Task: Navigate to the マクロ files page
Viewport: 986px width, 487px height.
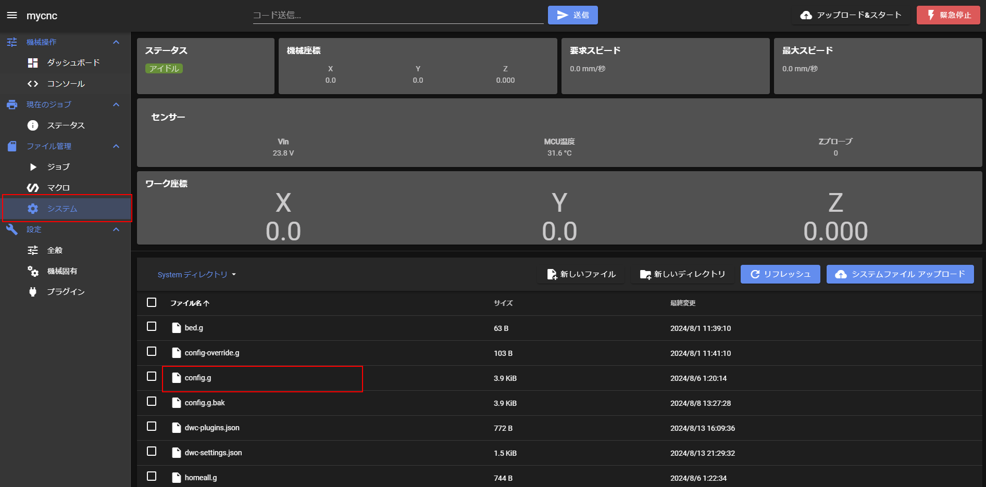Action: pyautogui.click(x=65, y=188)
